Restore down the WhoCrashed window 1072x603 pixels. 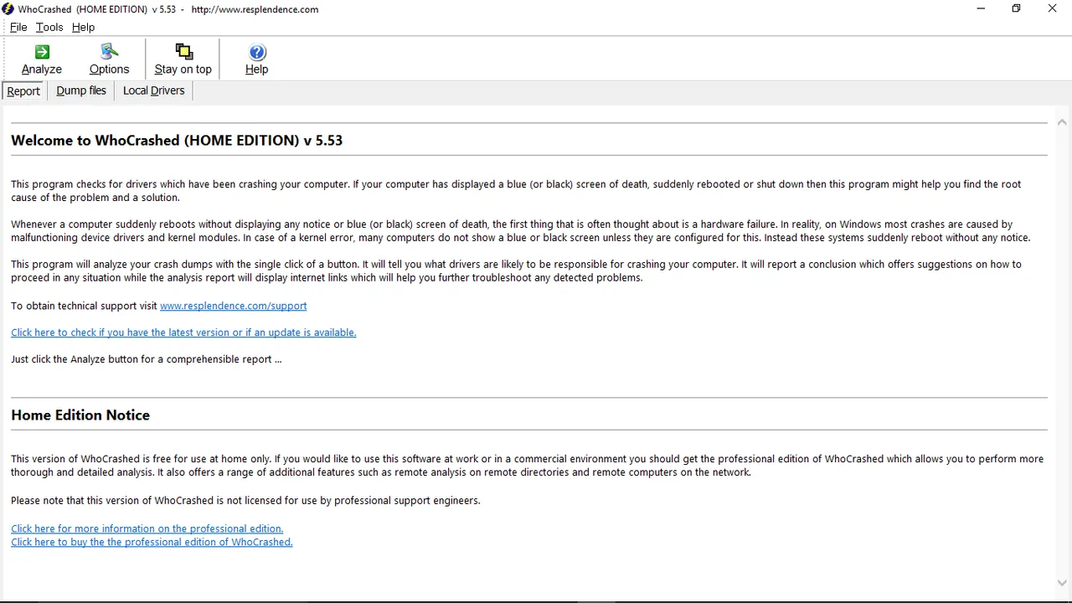point(1016,9)
